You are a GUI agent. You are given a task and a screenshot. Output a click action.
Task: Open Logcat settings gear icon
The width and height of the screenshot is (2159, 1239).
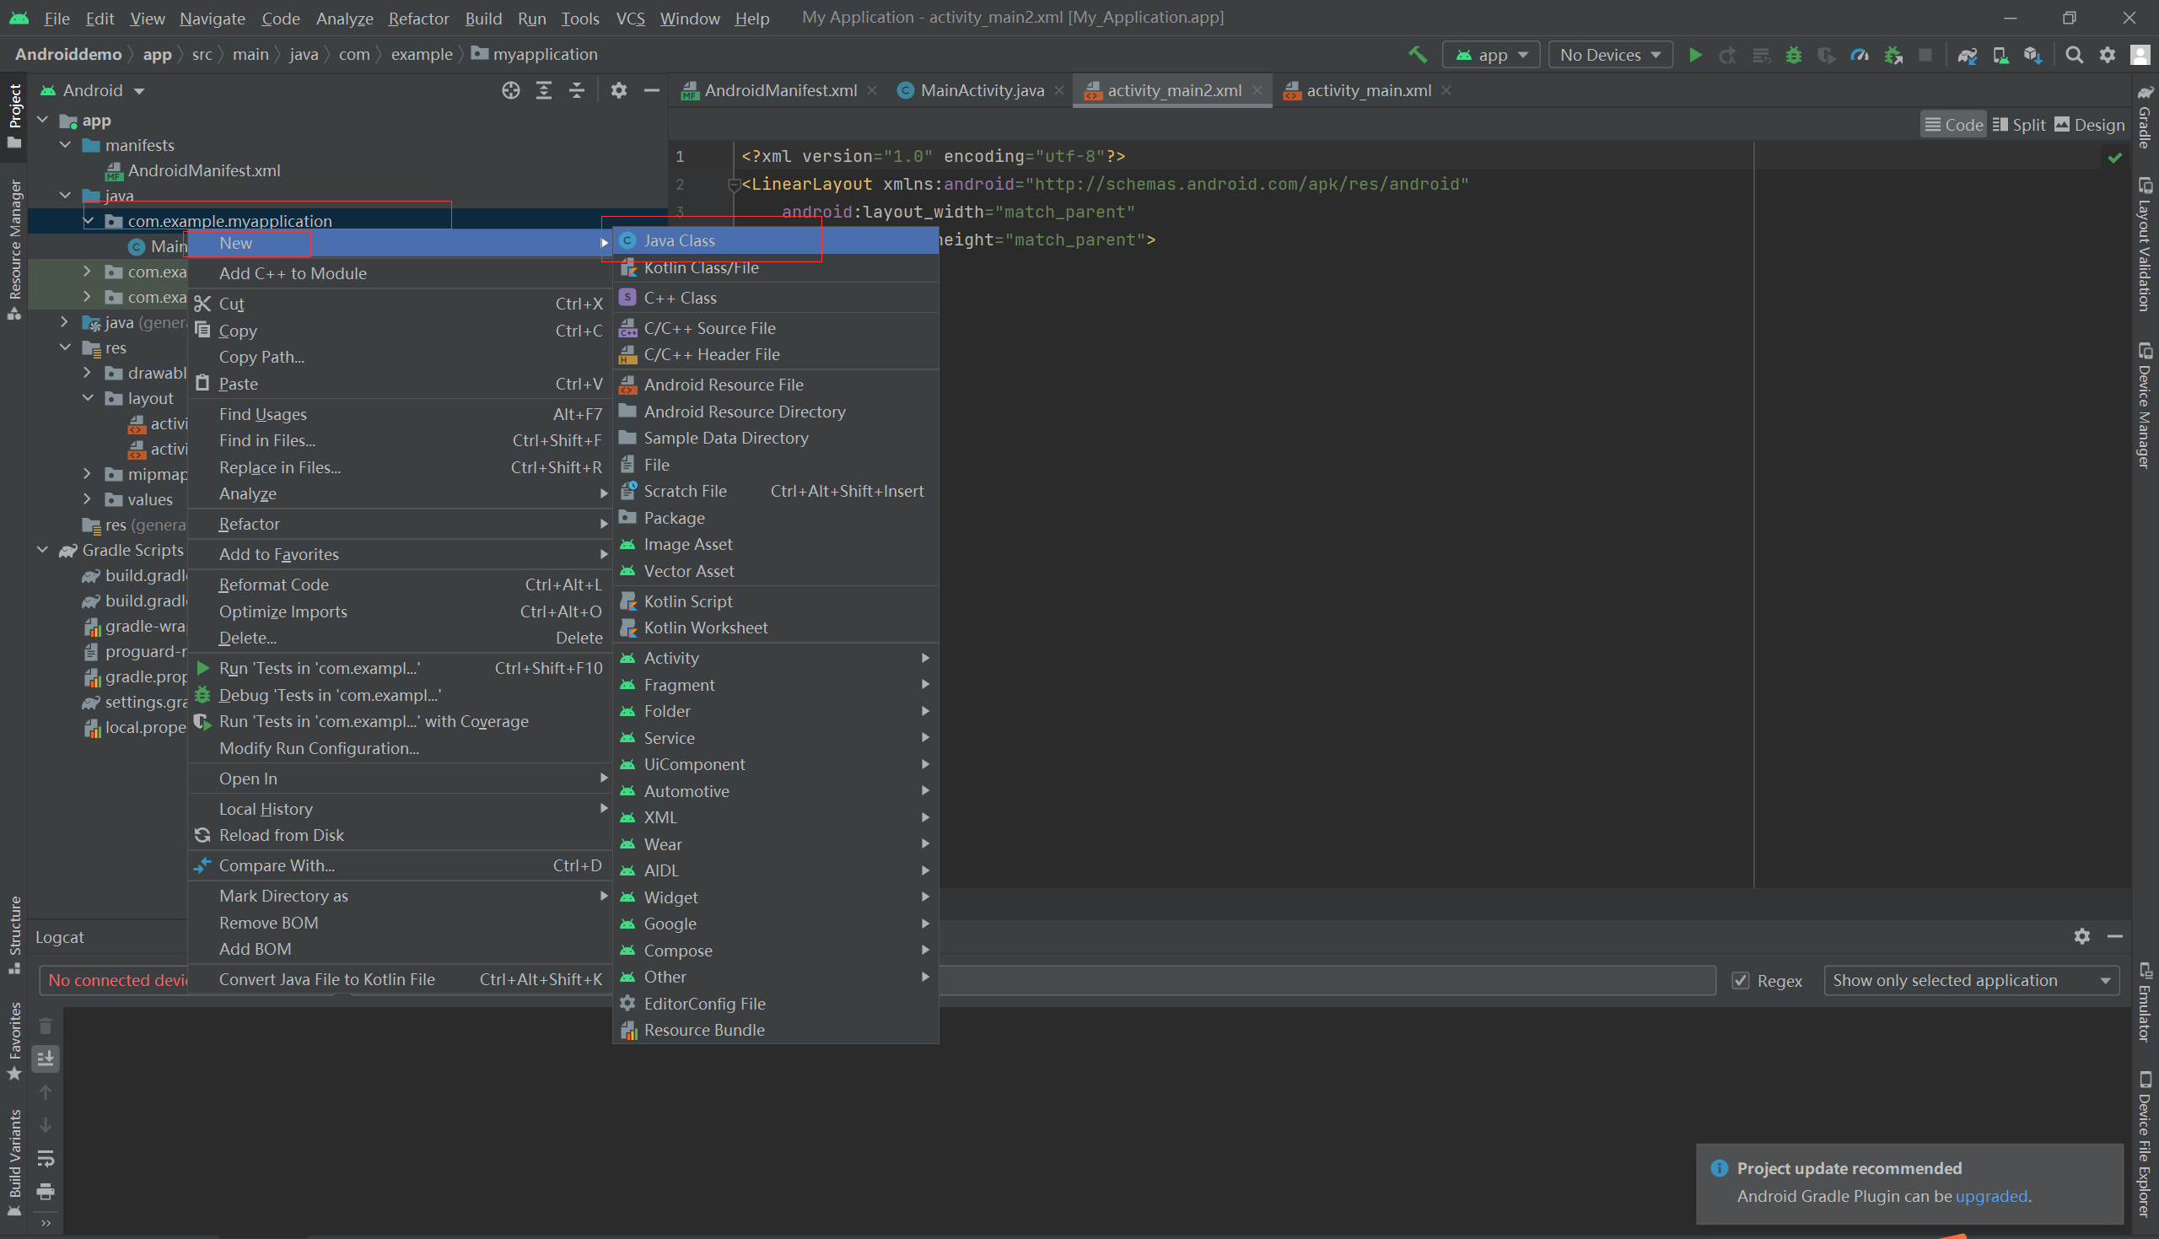2081,936
